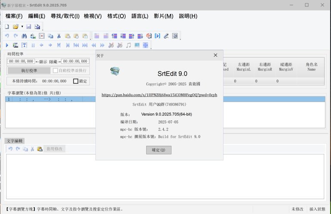Click the 確定(O) button in About dialog
Viewport: 331px width, 214px height.
(159, 150)
